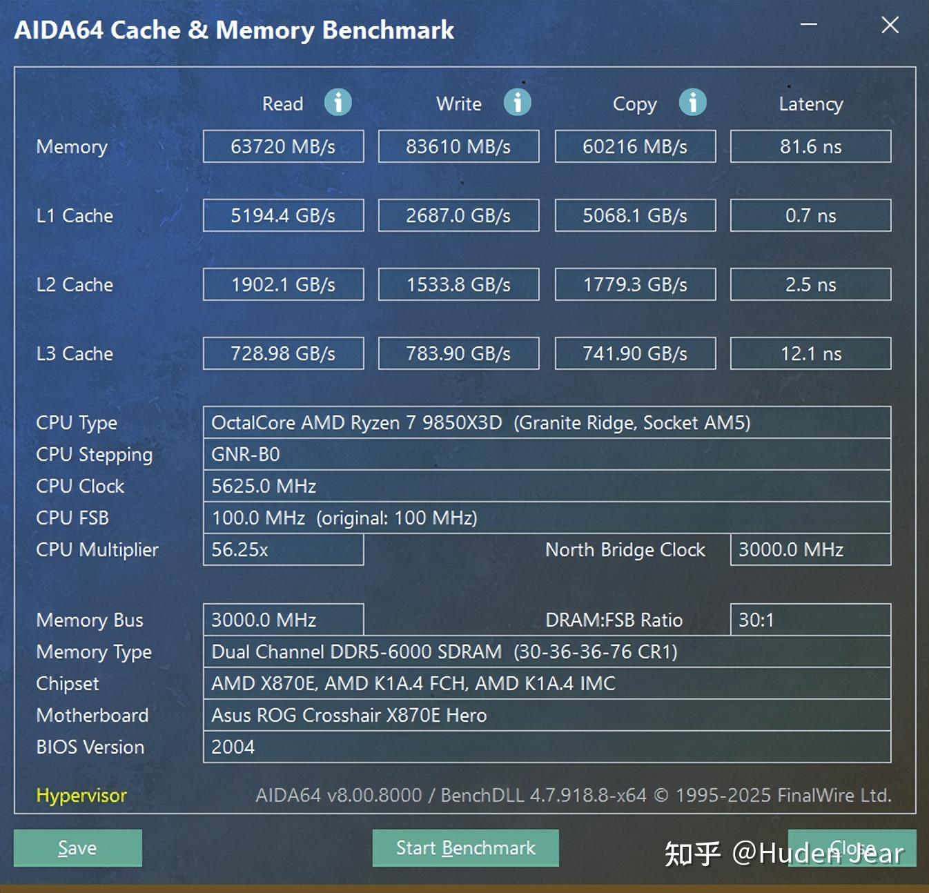Click the Read column header text
The image size is (929, 893).
[x=283, y=104]
